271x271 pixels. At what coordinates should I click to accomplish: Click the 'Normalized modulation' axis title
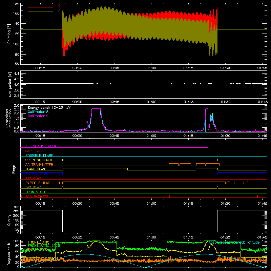click(8, 118)
